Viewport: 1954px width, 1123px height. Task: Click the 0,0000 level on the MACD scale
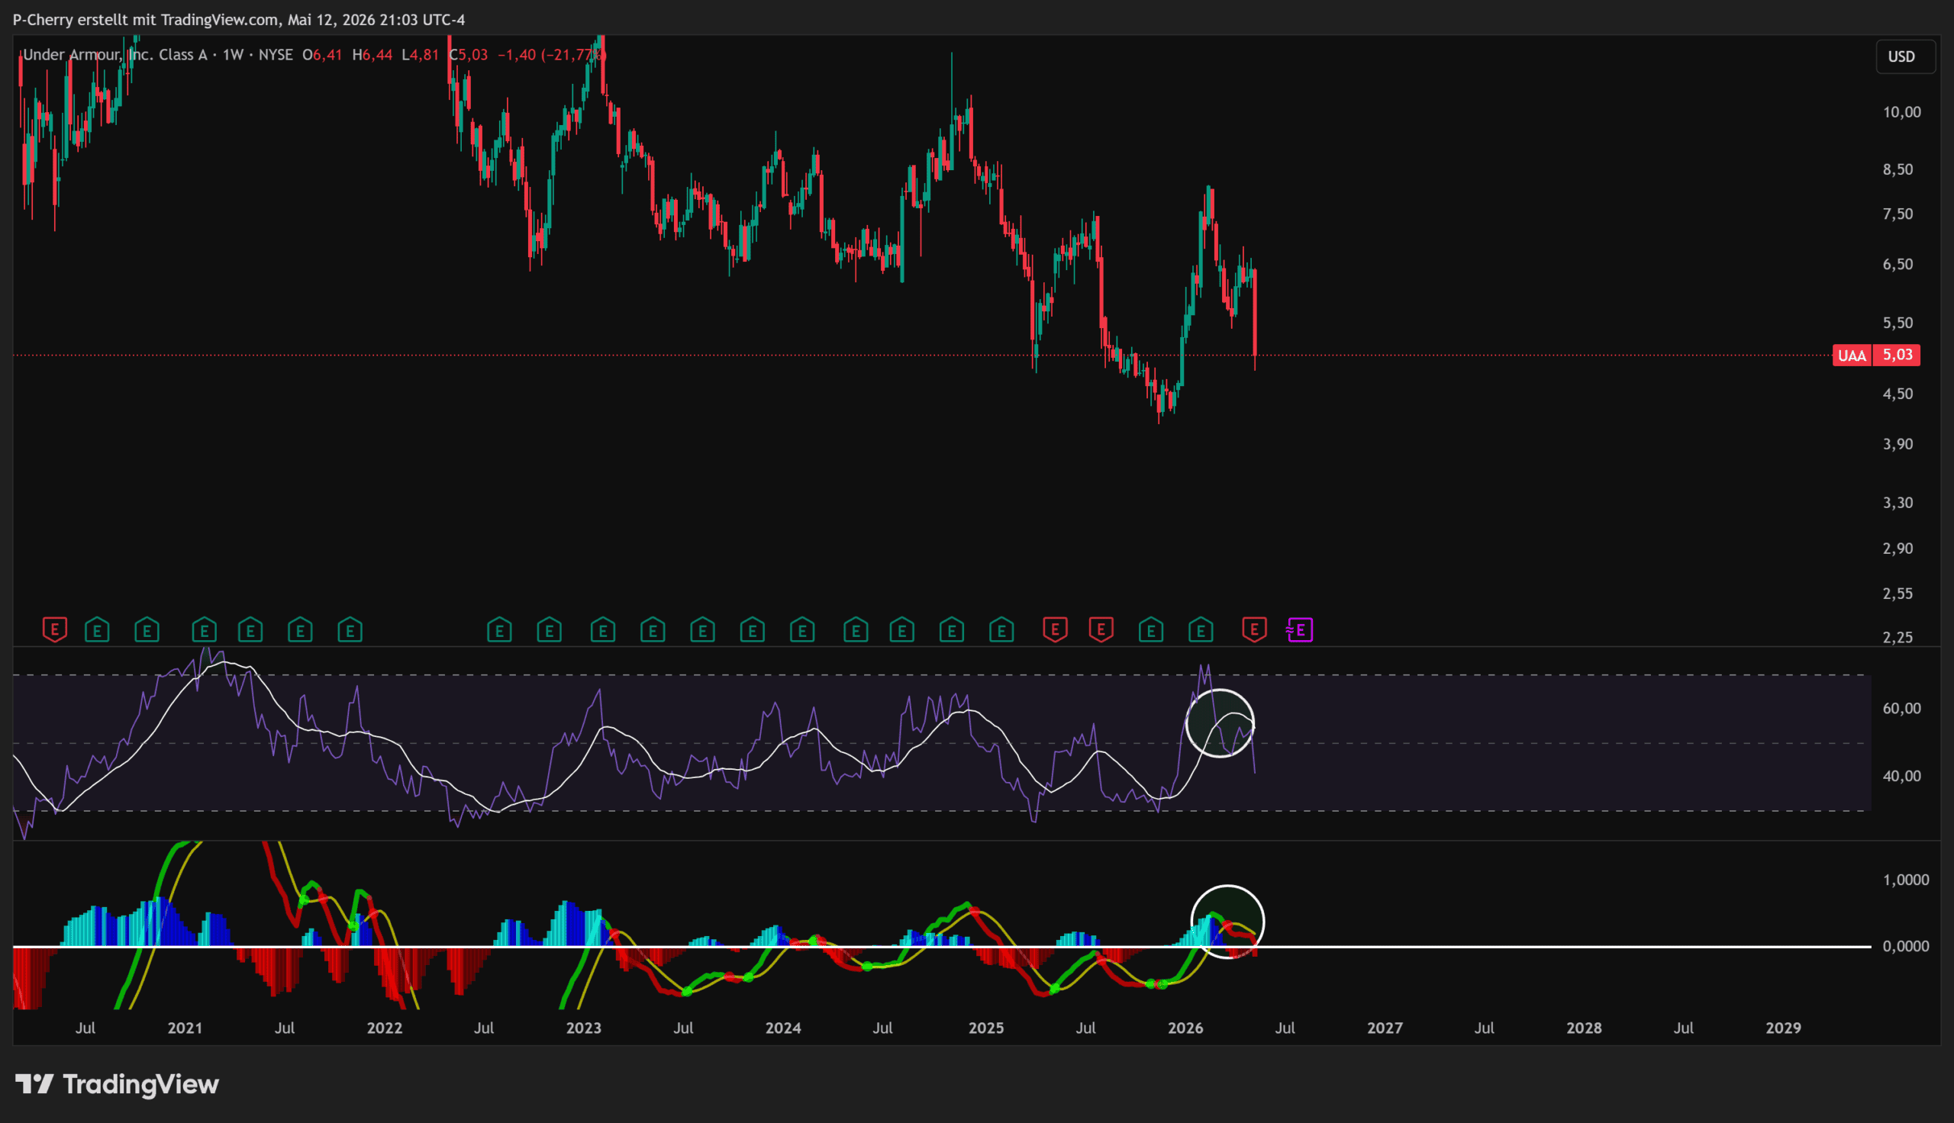coord(1905,945)
